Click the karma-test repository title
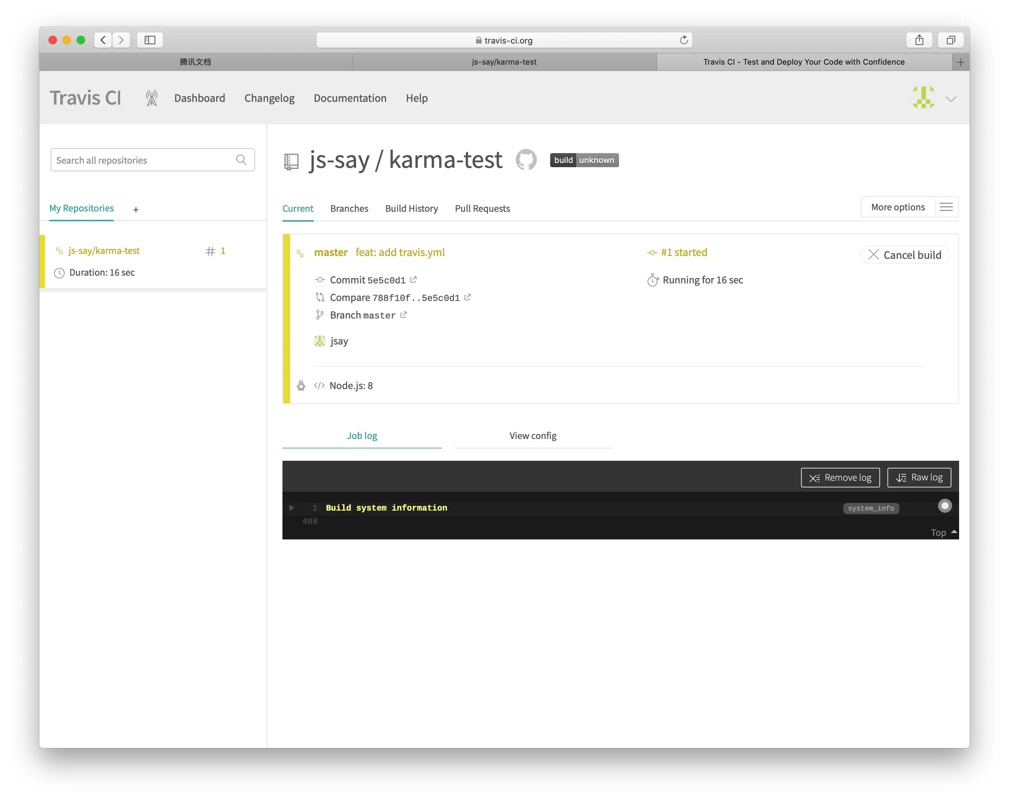Viewport: 1009px width, 800px height. click(445, 159)
